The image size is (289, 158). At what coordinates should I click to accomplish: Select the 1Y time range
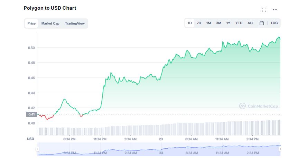228,23
